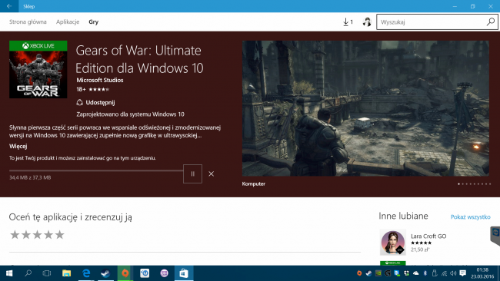500x281 pixels.
Task: Rate the app five stars
Action: click(60, 235)
